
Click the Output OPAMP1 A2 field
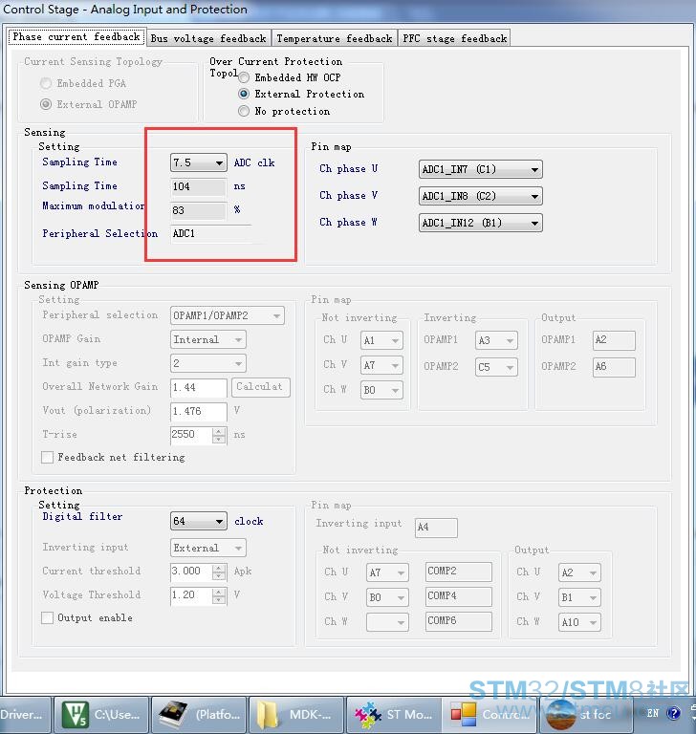coord(614,340)
